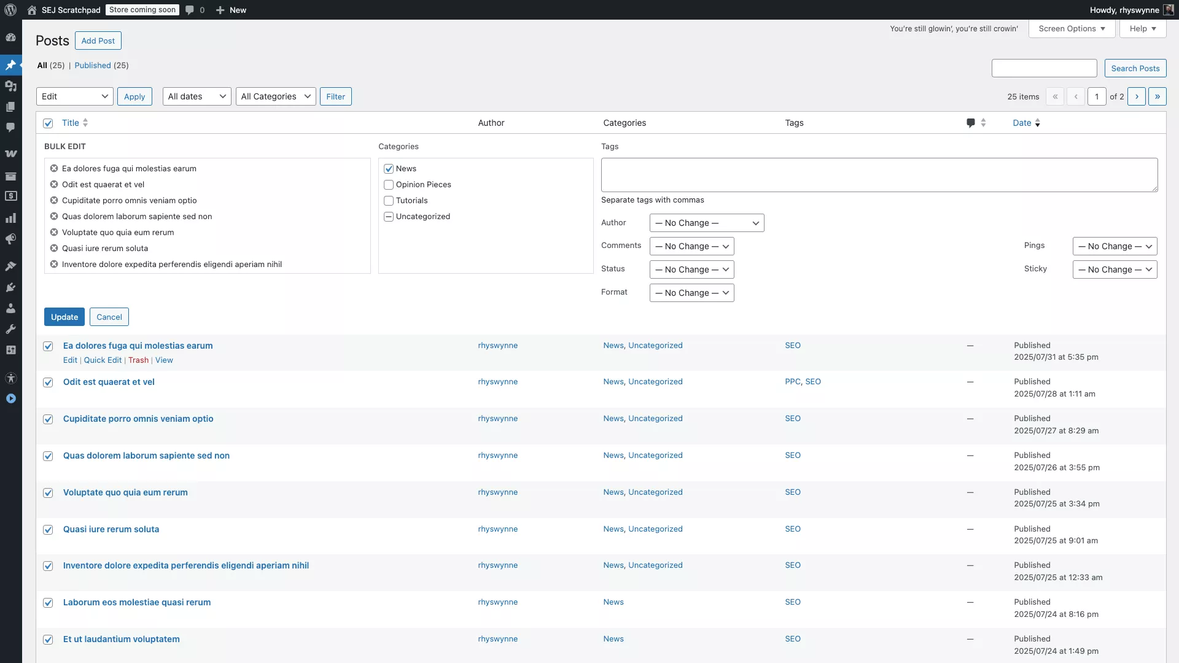Screen dimensions: 1179x663
Task: Open the Help menu
Action: (x=1142, y=28)
